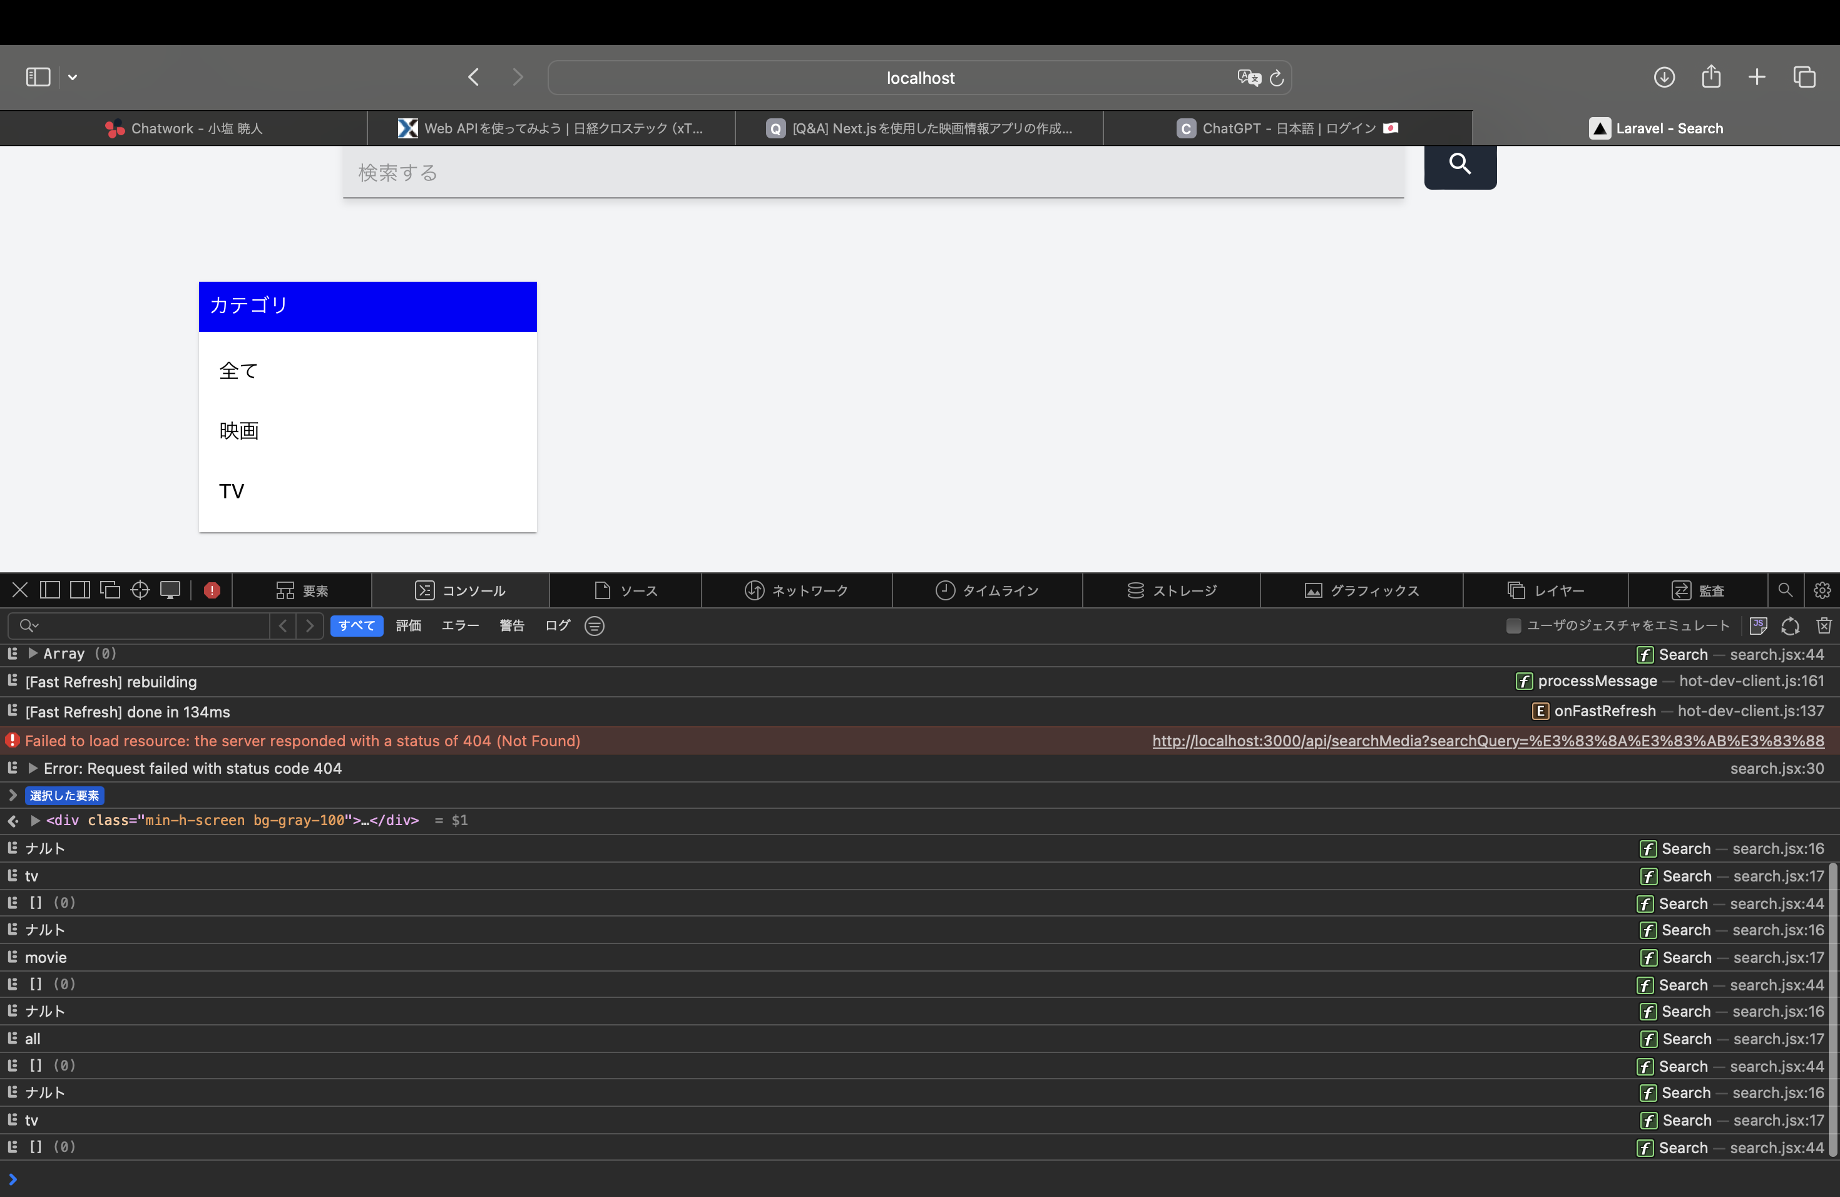
Task: Click the 検索する search input field
Action: pyautogui.click(x=873, y=172)
